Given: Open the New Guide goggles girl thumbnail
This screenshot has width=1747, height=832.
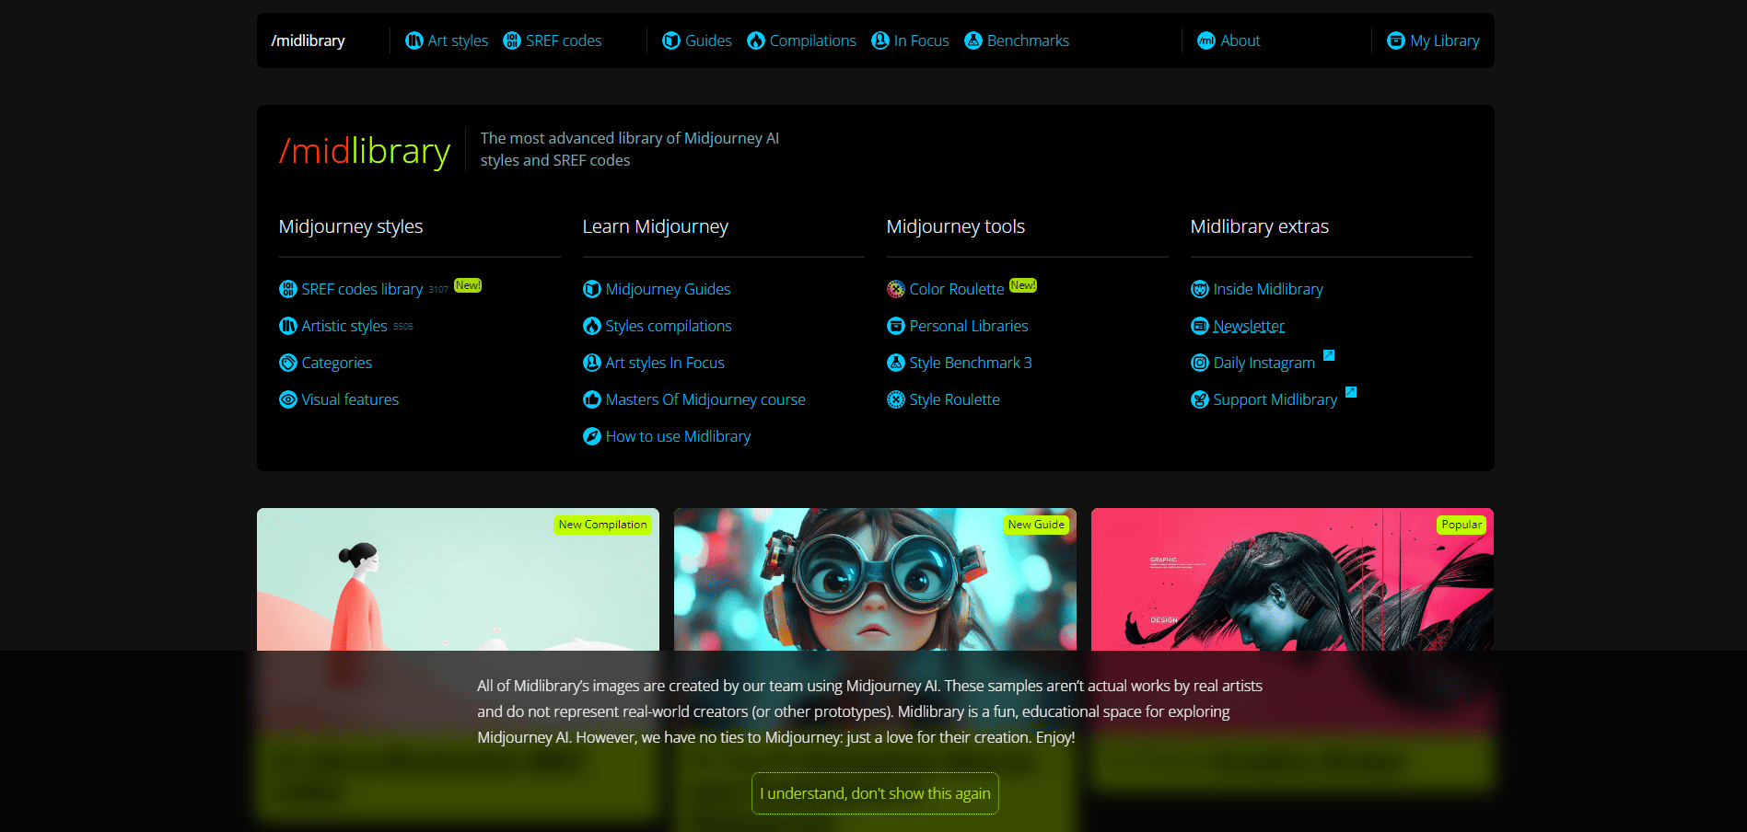Looking at the screenshot, I should pyautogui.click(x=875, y=580).
